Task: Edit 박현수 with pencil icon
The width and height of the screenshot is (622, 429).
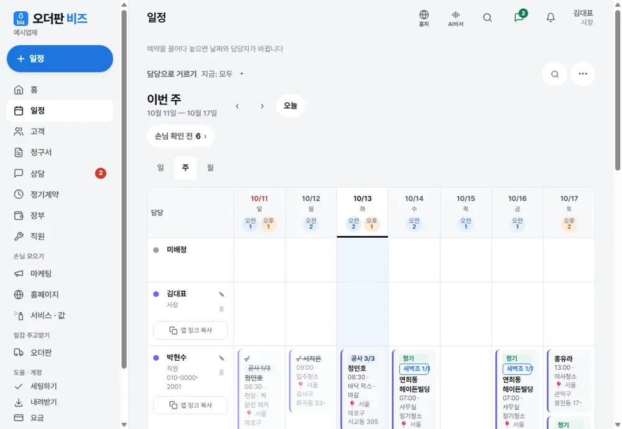Action: (x=221, y=358)
